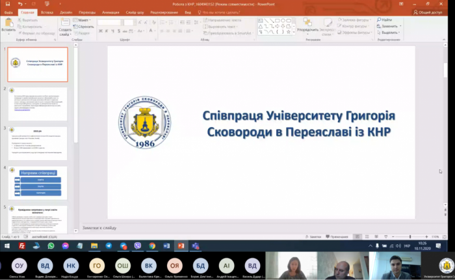Screen dimensions: 455x280
Task: Adjust the zoom slider handle
Action: pos(410,237)
